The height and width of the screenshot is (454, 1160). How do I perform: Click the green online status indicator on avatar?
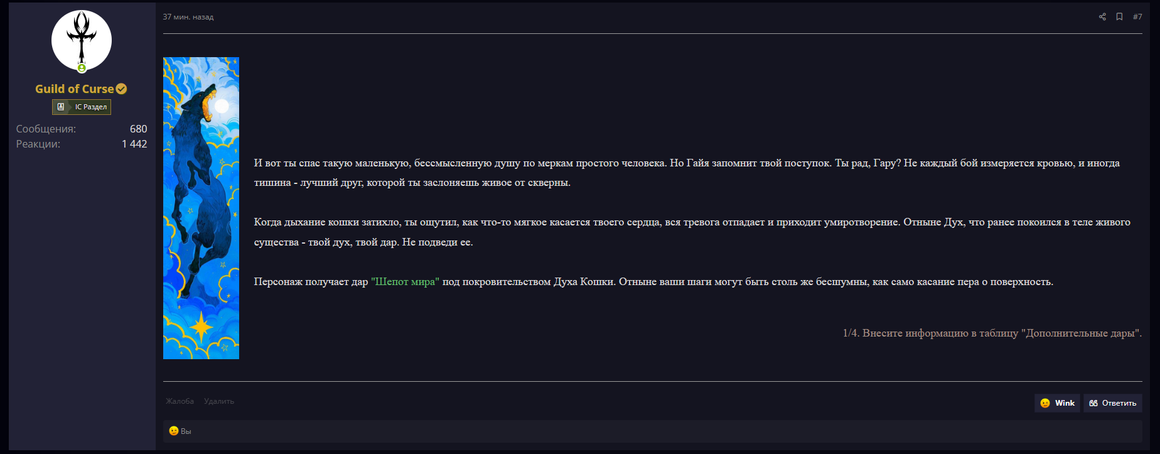tap(82, 68)
